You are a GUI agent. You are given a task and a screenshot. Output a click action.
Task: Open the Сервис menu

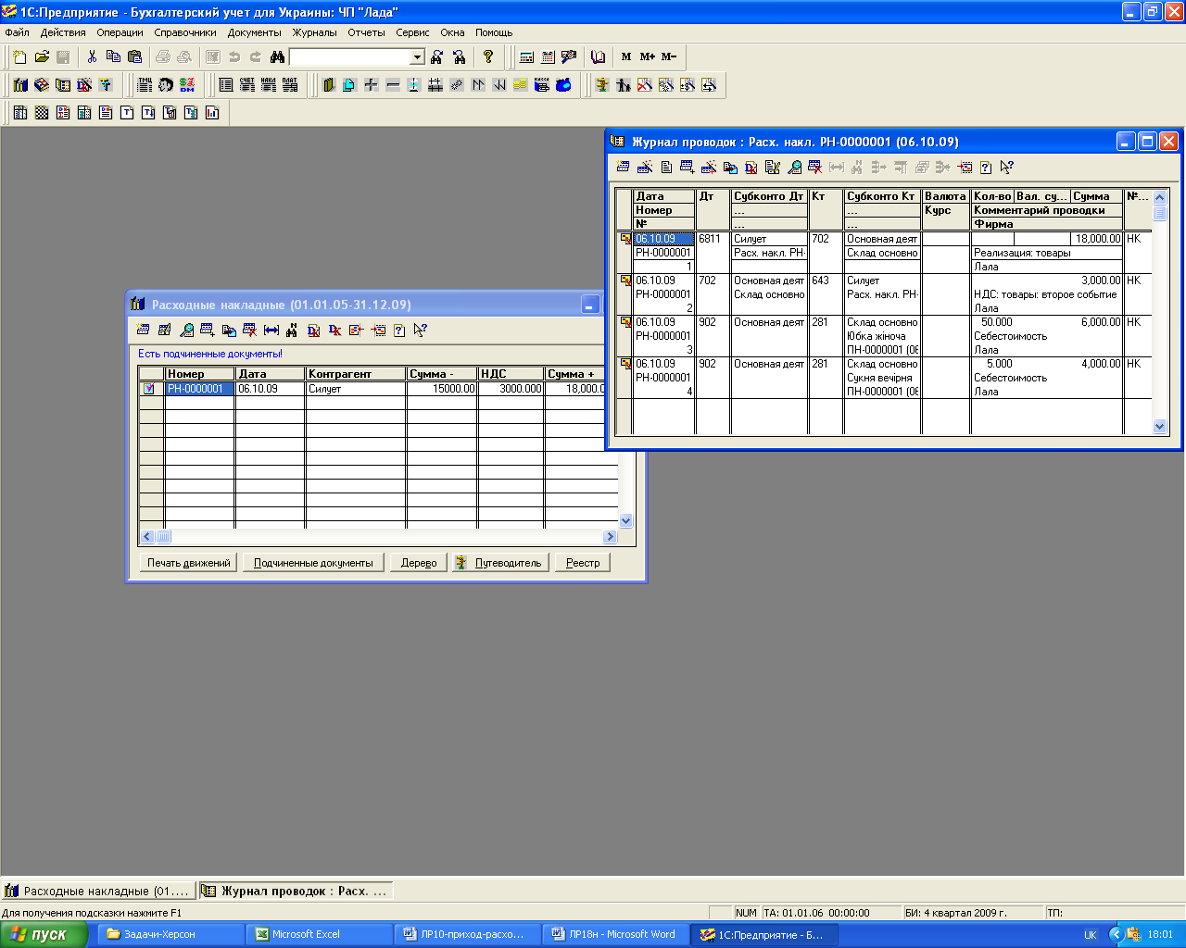412,32
